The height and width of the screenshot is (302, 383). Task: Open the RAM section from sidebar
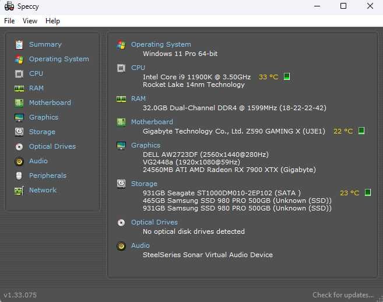[x=36, y=88]
